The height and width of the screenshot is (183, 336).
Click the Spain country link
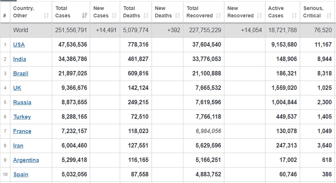[x=21, y=174]
